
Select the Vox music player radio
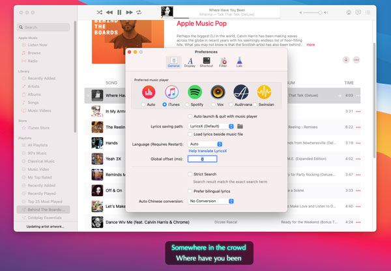213,105
